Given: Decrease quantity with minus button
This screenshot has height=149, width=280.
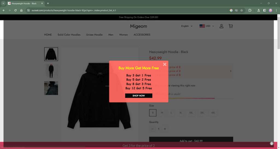Looking at the screenshot, I should click(152, 129).
